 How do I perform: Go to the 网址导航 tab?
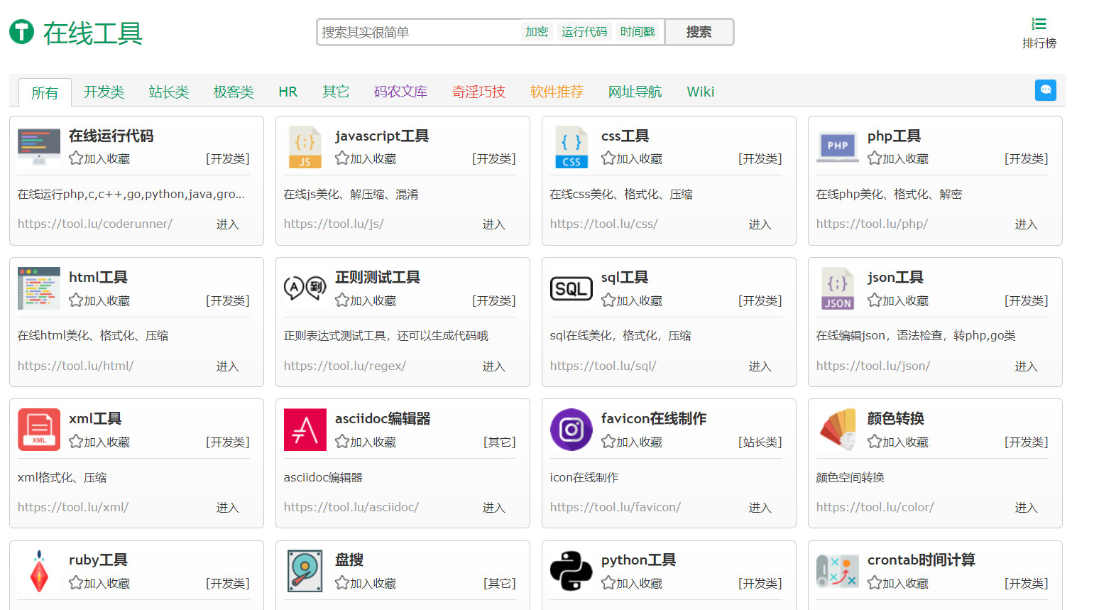(635, 92)
